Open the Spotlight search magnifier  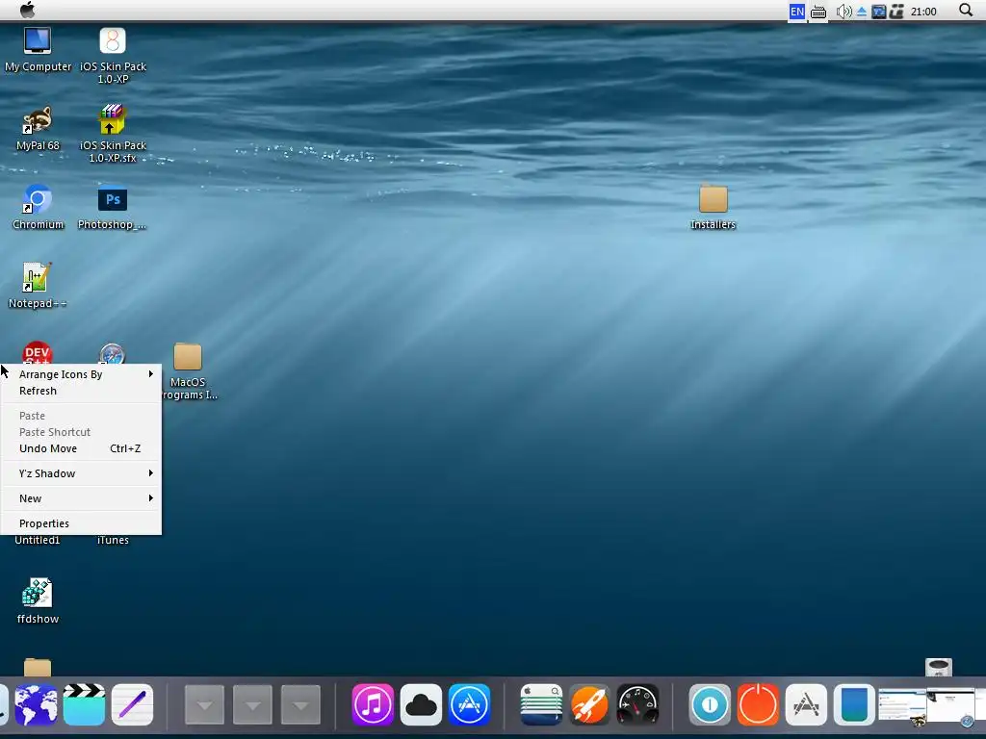pos(966,10)
